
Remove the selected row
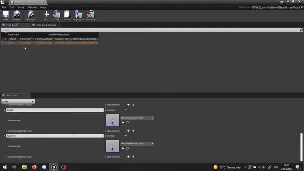[91, 16]
